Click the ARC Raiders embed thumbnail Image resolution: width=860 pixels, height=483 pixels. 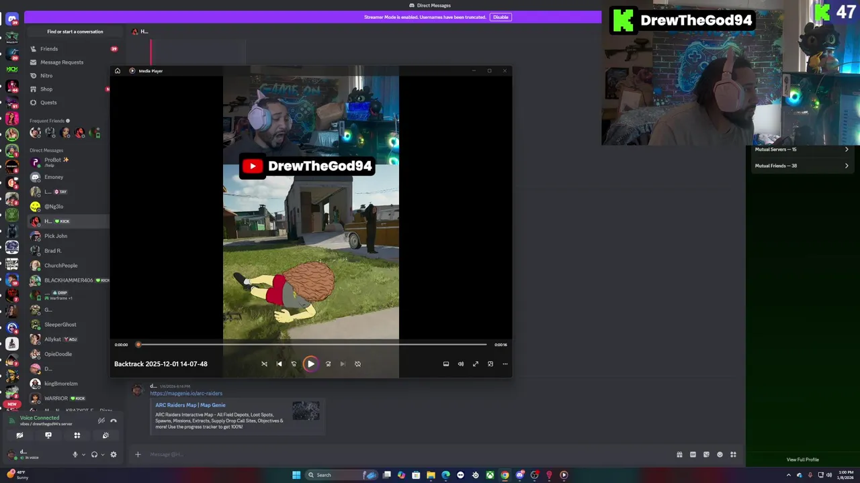pos(306,411)
